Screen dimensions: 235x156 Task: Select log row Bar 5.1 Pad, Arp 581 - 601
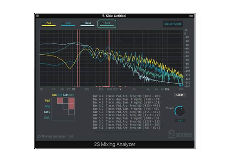tap(127, 128)
